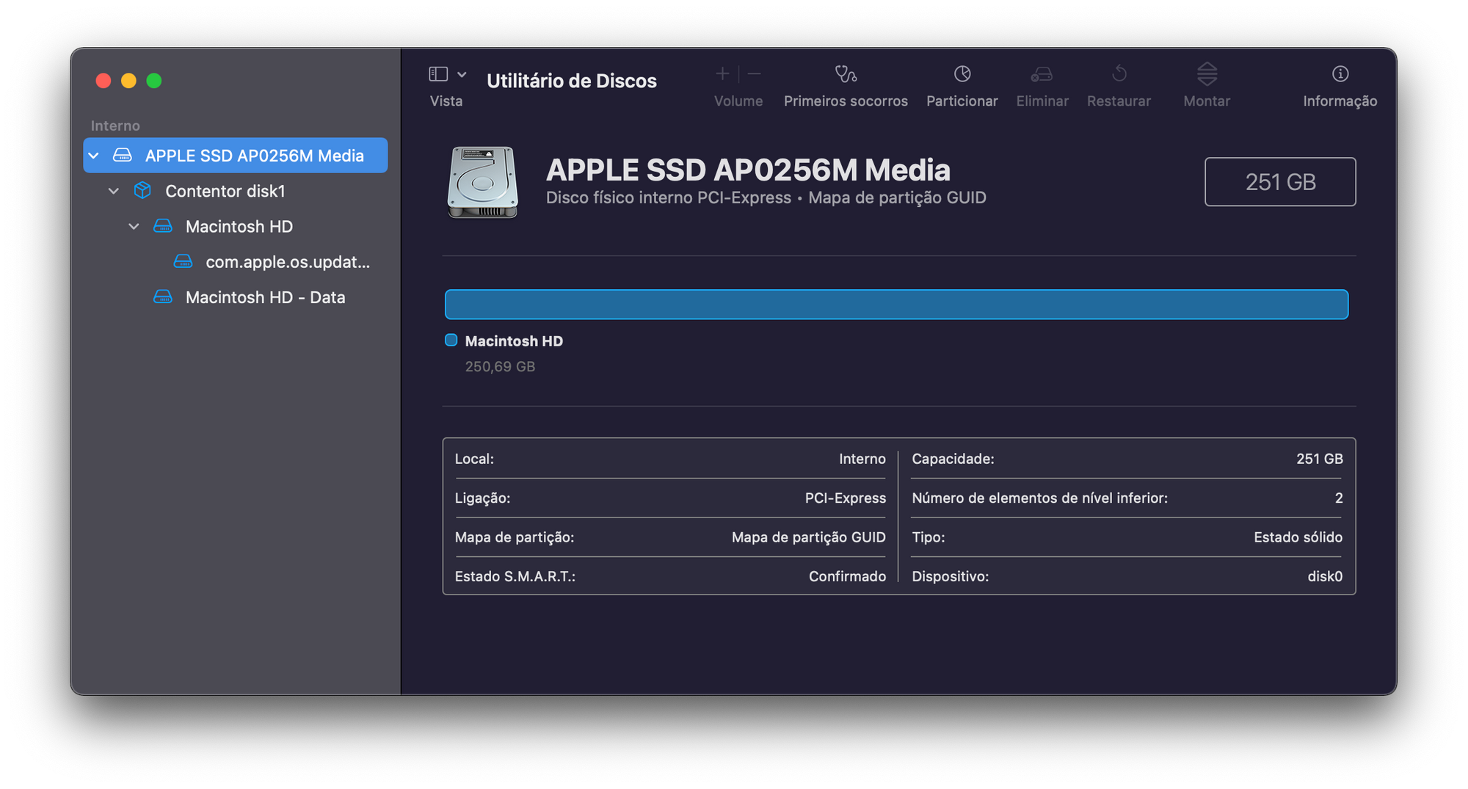Click the volume icon beside Macintosh HD - Data
Viewport: 1468px width, 789px height.
[163, 297]
